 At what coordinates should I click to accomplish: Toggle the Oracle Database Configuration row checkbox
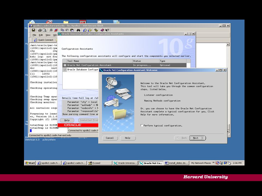coord(65,69)
